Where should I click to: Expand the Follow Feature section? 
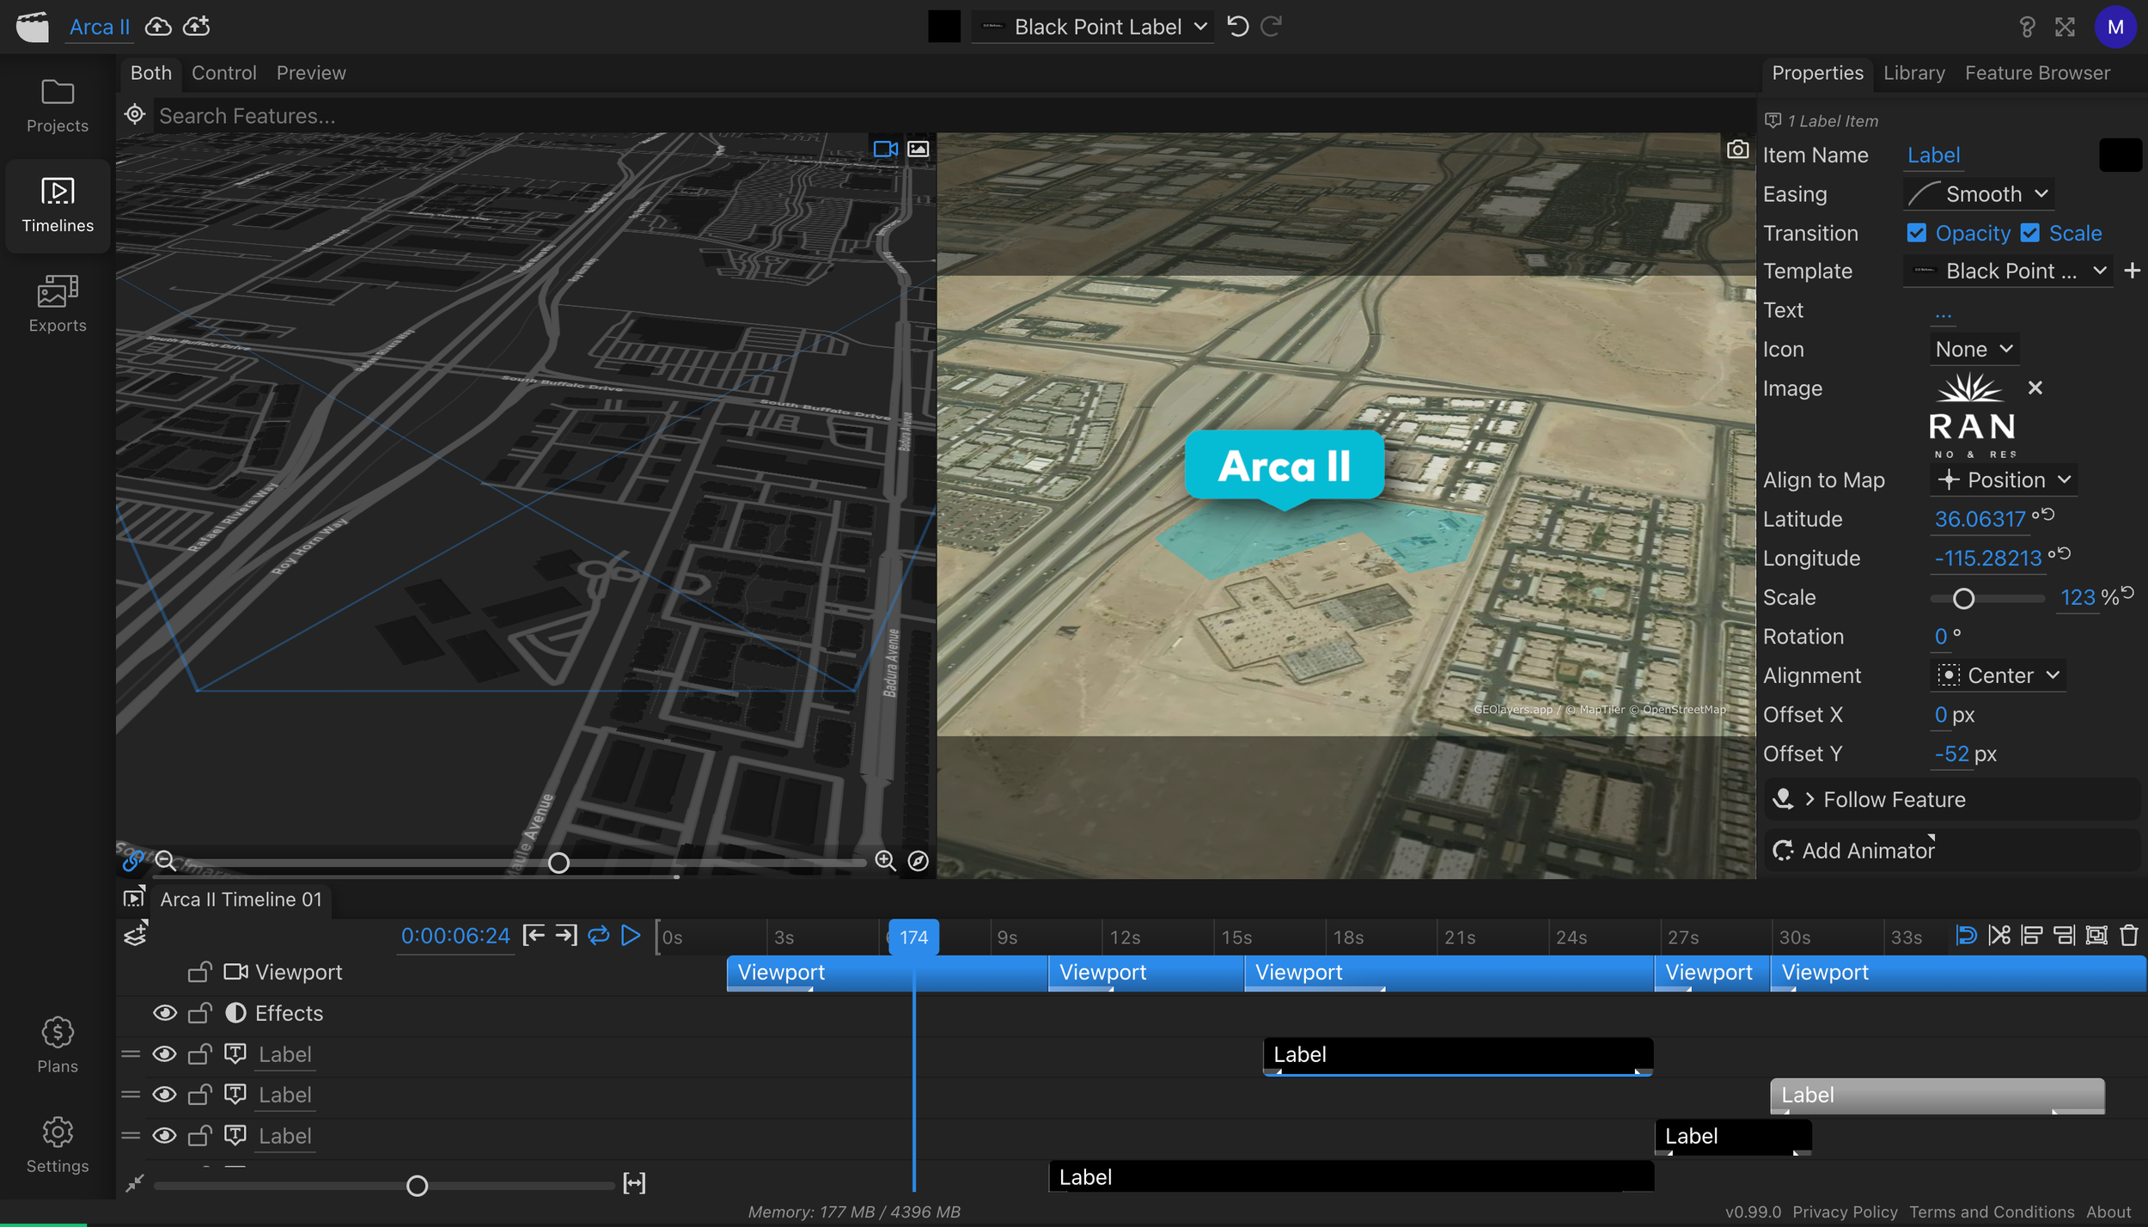pos(1951,800)
